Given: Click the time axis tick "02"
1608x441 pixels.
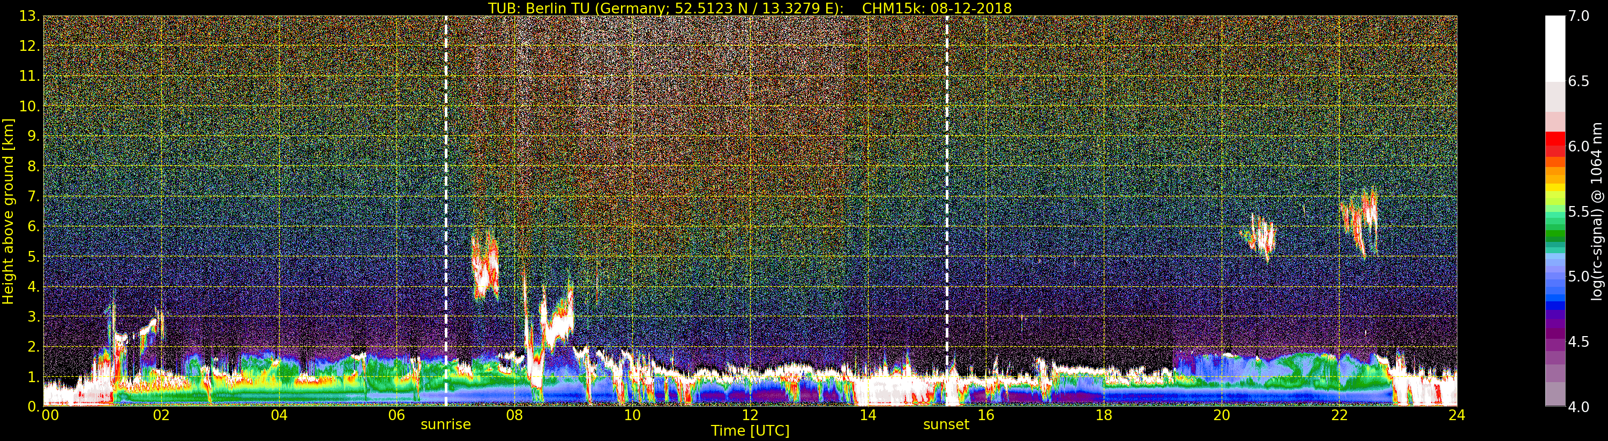Looking at the screenshot, I should 161,415.
